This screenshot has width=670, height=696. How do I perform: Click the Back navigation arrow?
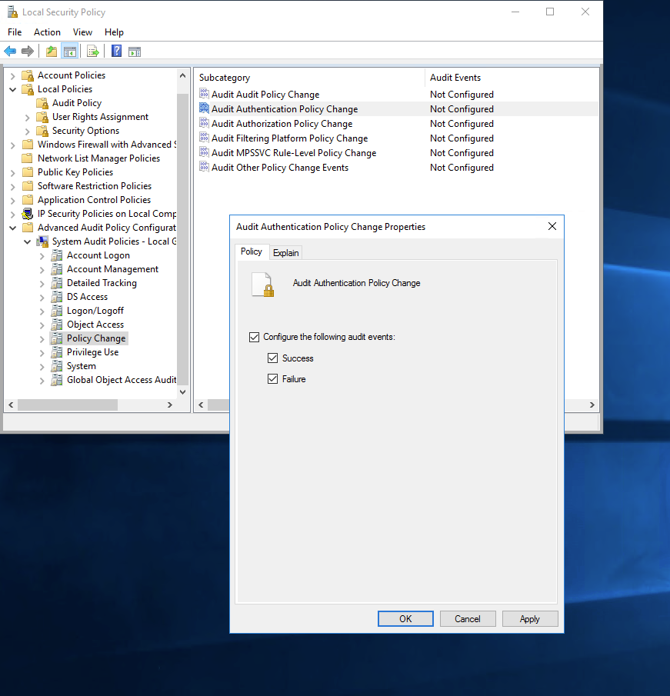11,51
